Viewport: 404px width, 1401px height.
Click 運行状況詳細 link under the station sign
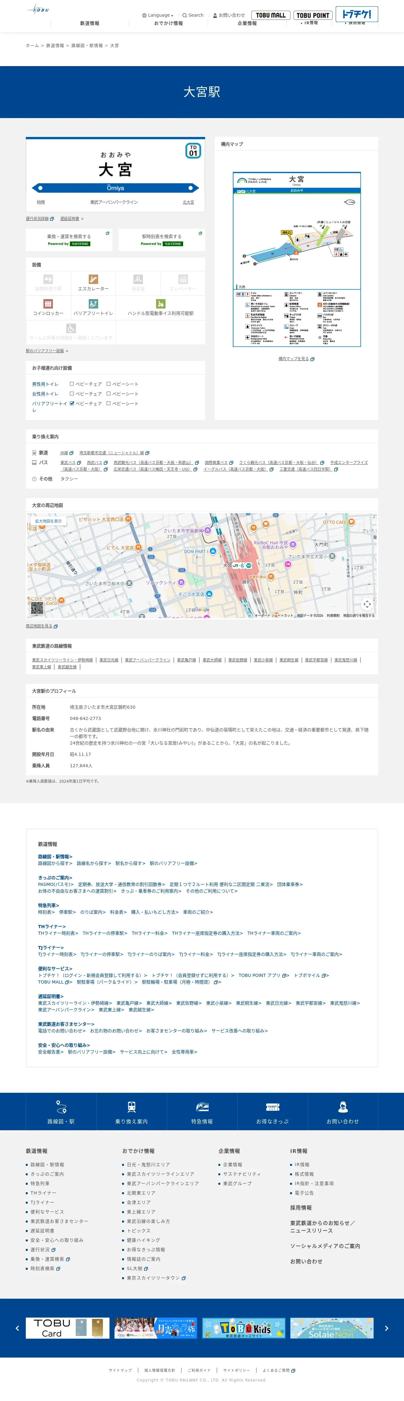click(40, 218)
